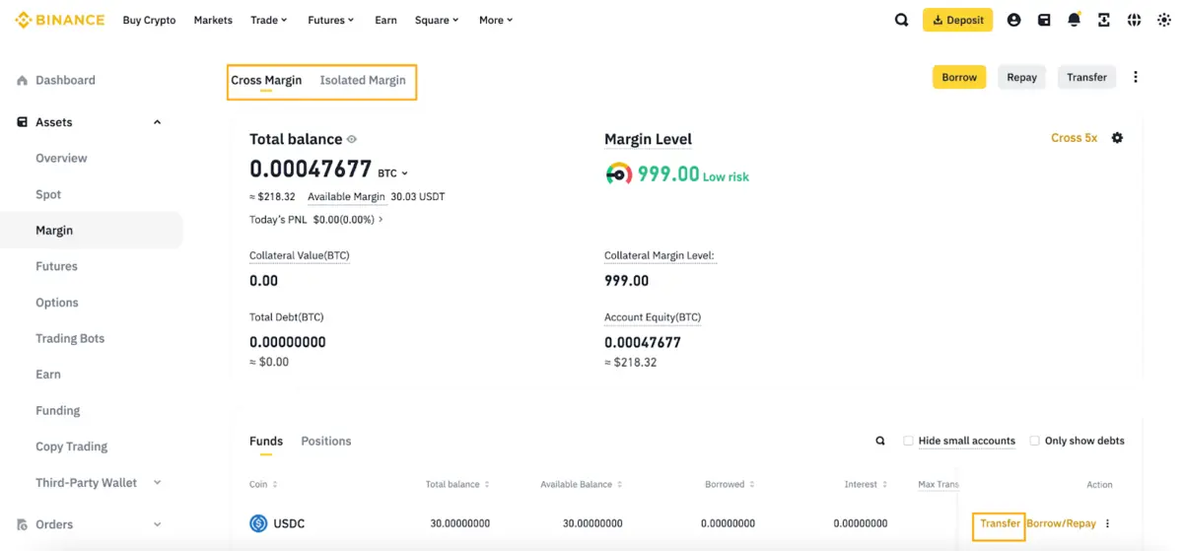Image resolution: width=1182 pixels, height=551 pixels.
Task: Open the BTC currency dropdown
Action: pos(392,173)
